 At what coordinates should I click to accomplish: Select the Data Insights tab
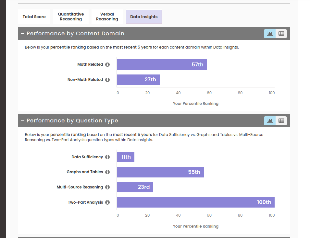[144, 17]
